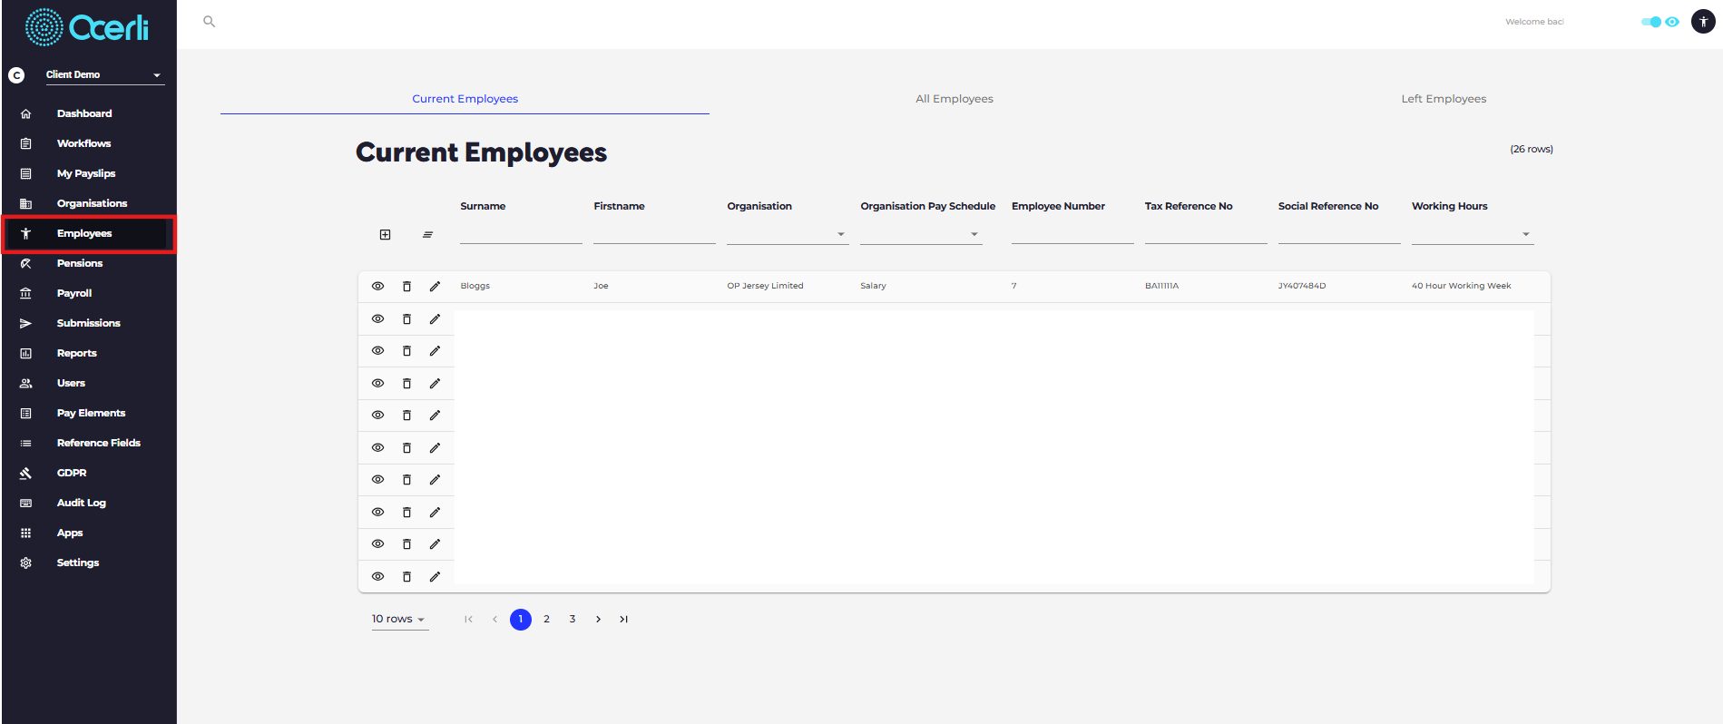Go to page 3 of the table
The height and width of the screenshot is (724, 1723).
(573, 620)
